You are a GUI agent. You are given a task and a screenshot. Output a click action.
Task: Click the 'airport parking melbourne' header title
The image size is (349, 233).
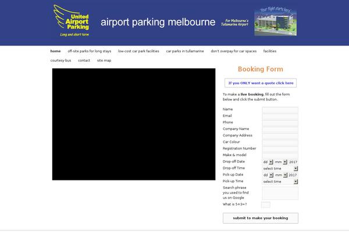(x=158, y=22)
